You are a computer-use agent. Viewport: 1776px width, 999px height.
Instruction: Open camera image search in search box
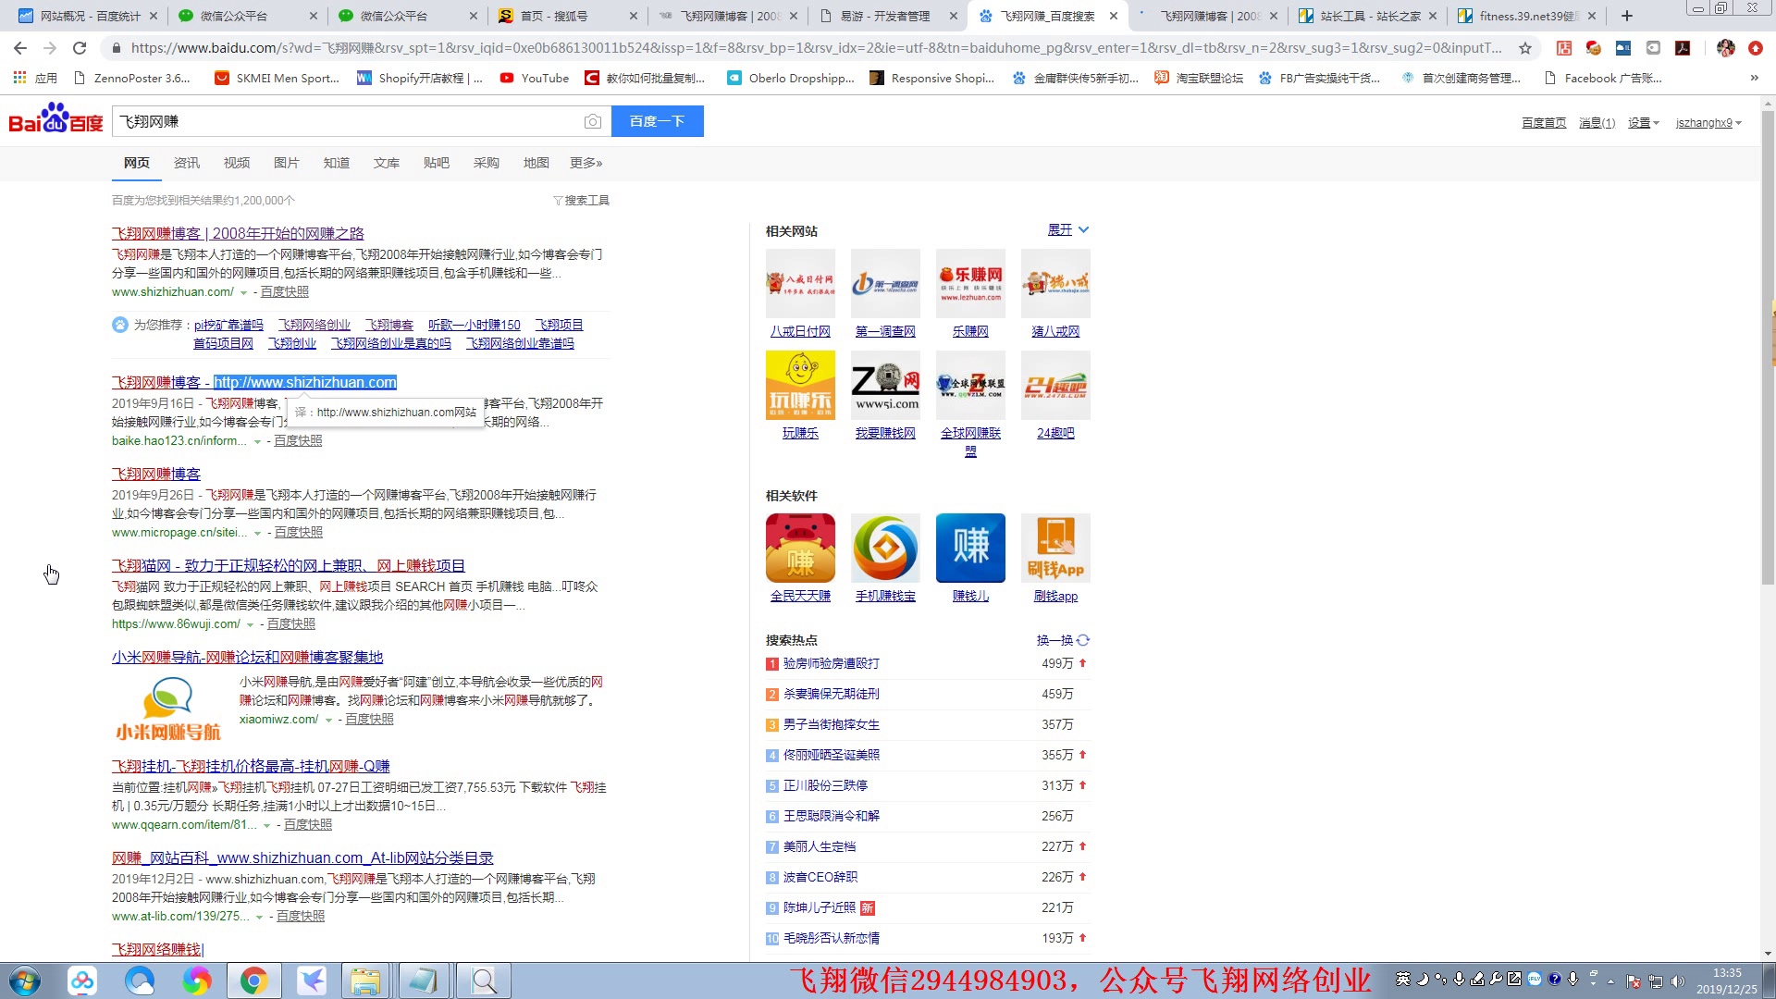[x=593, y=121]
